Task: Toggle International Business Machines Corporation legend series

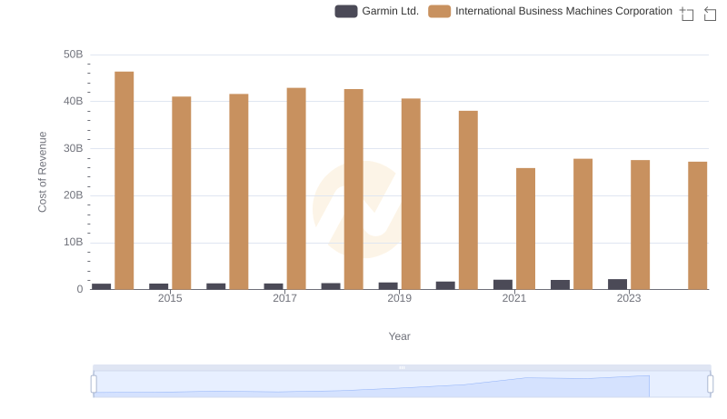Action: coord(550,11)
